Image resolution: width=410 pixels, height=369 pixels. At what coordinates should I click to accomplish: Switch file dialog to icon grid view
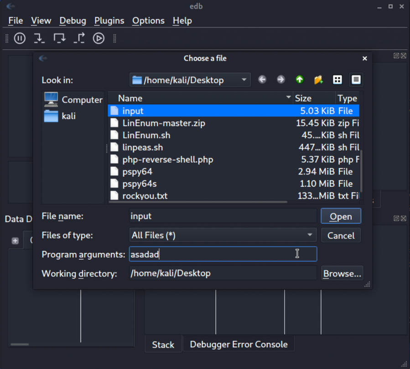point(337,80)
